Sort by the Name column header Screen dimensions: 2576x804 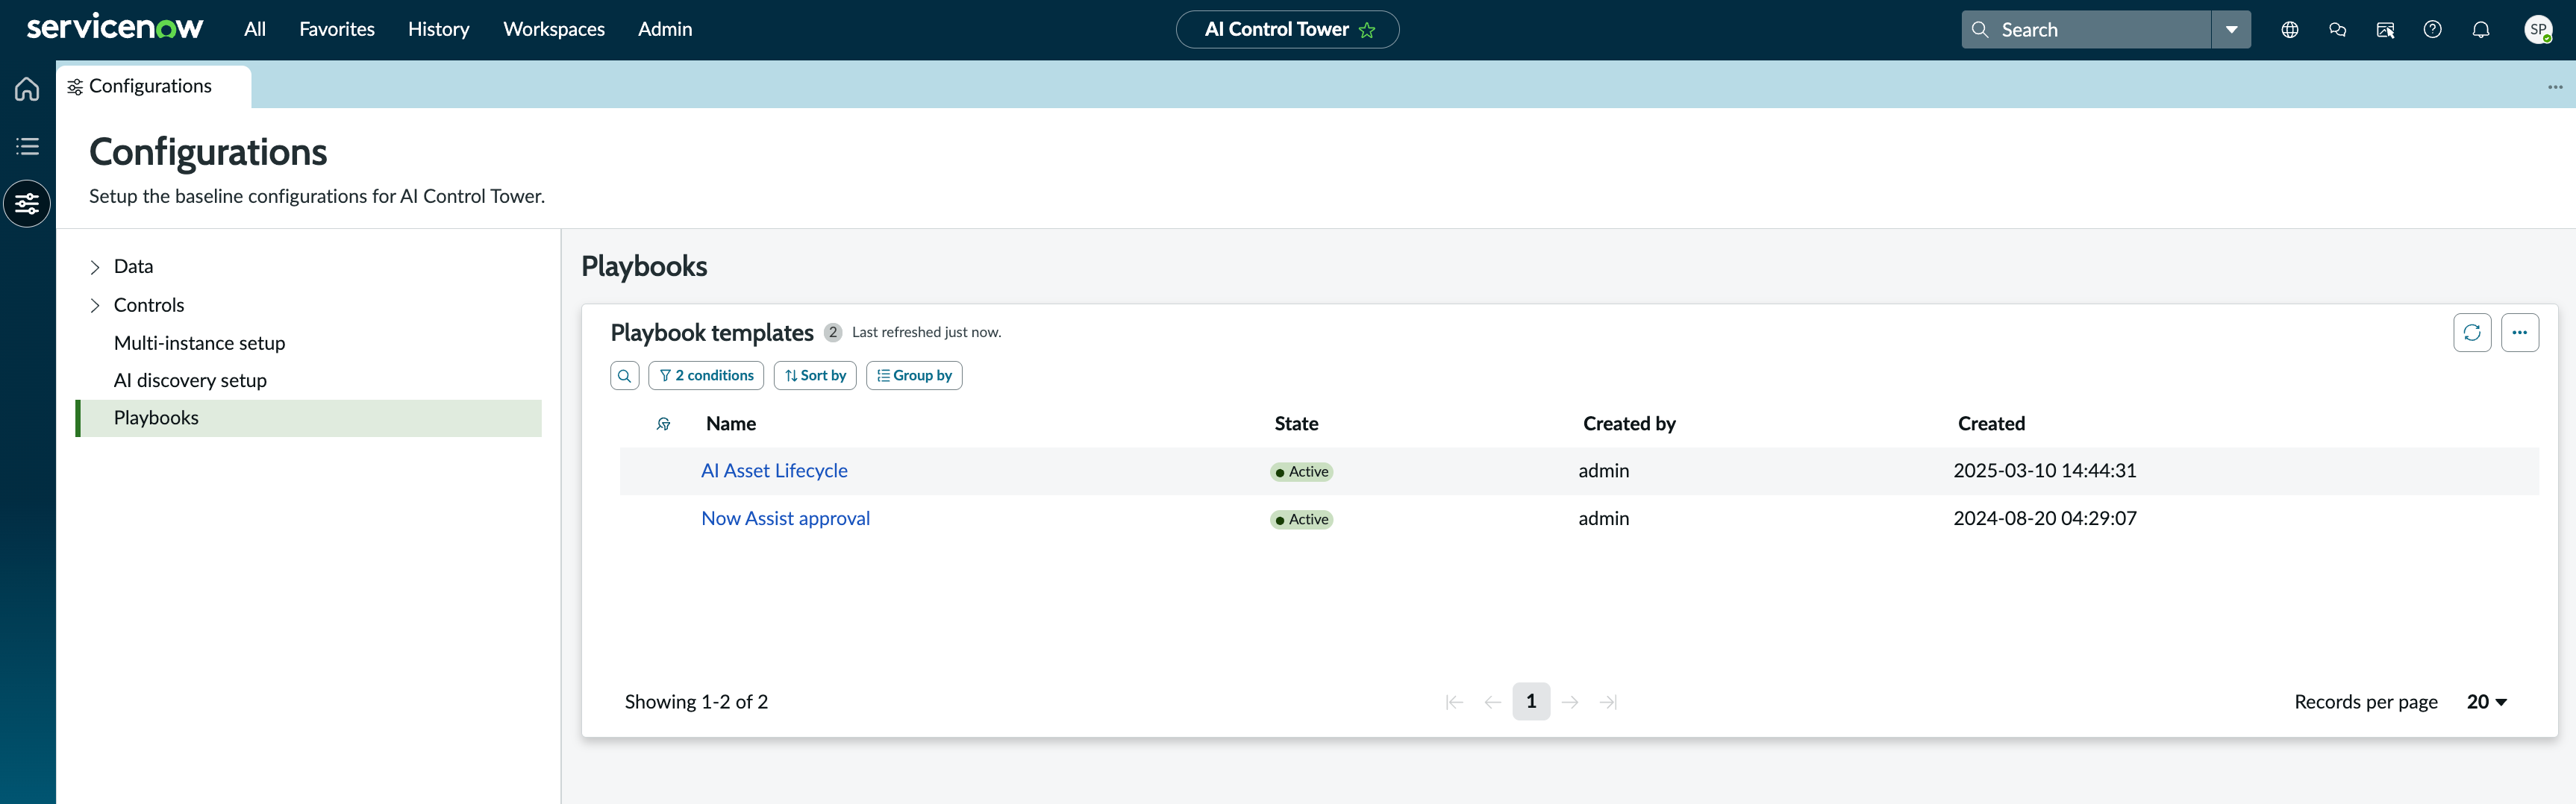tap(731, 424)
